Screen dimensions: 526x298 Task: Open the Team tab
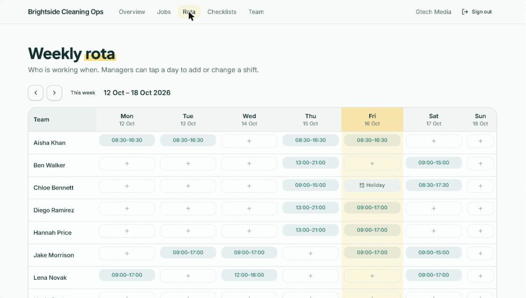pos(256,12)
